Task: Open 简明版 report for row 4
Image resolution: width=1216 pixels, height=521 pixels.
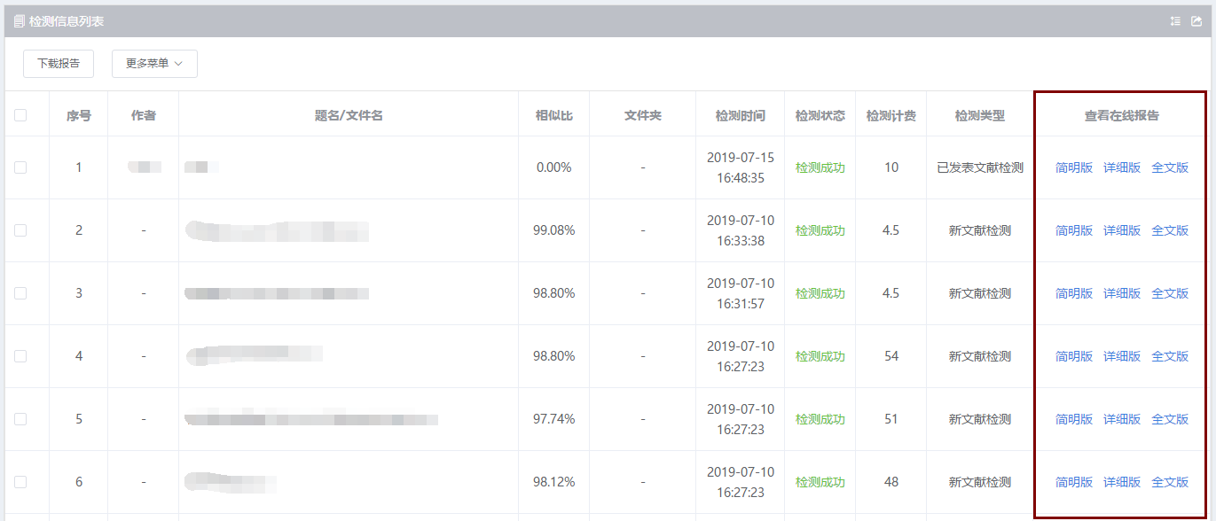Action: pos(1074,356)
